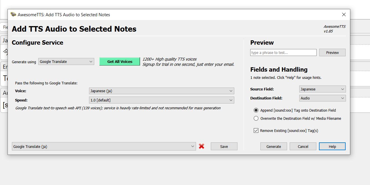
Task: Click the Save preset button
Action: click(224, 146)
